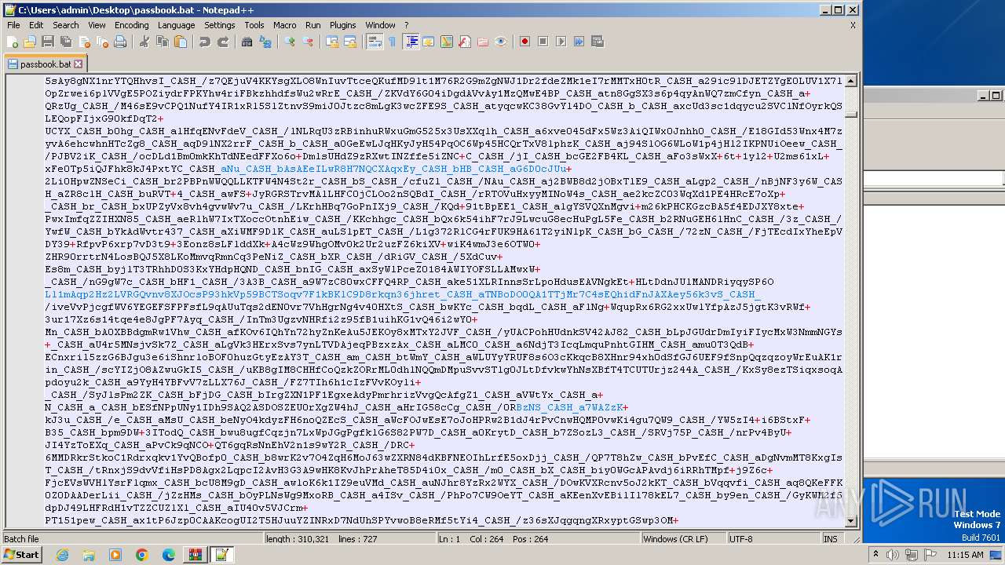Viewport: 1005px width, 565px height.
Task: Click the Zoom In toolbar icon
Action: (290, 42)
